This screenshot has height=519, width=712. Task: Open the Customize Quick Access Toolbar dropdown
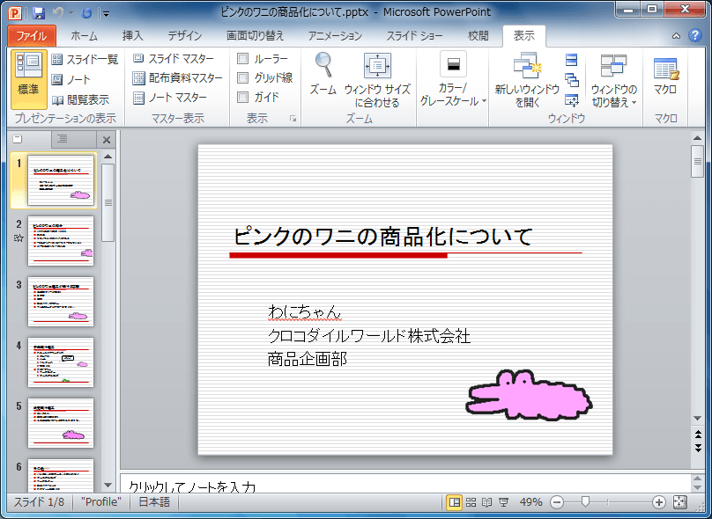click(x=106, y=13)
